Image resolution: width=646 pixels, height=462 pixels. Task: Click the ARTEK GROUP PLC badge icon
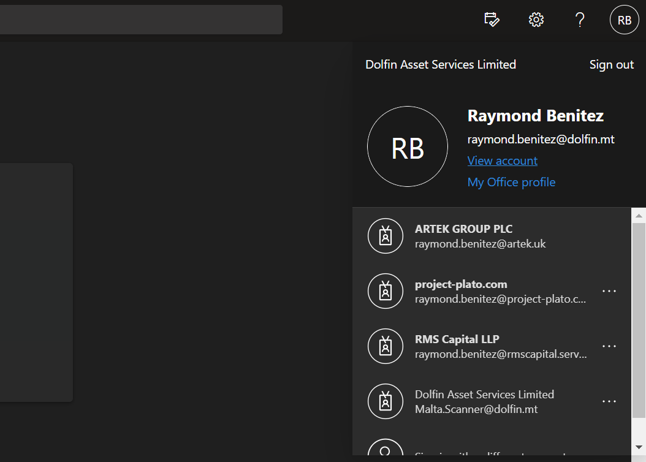(385, 236)
